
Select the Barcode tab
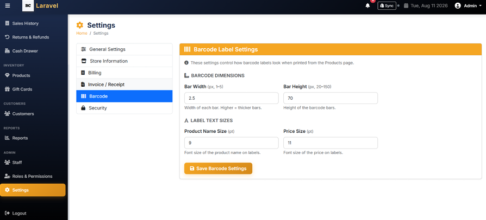(124, 96)
